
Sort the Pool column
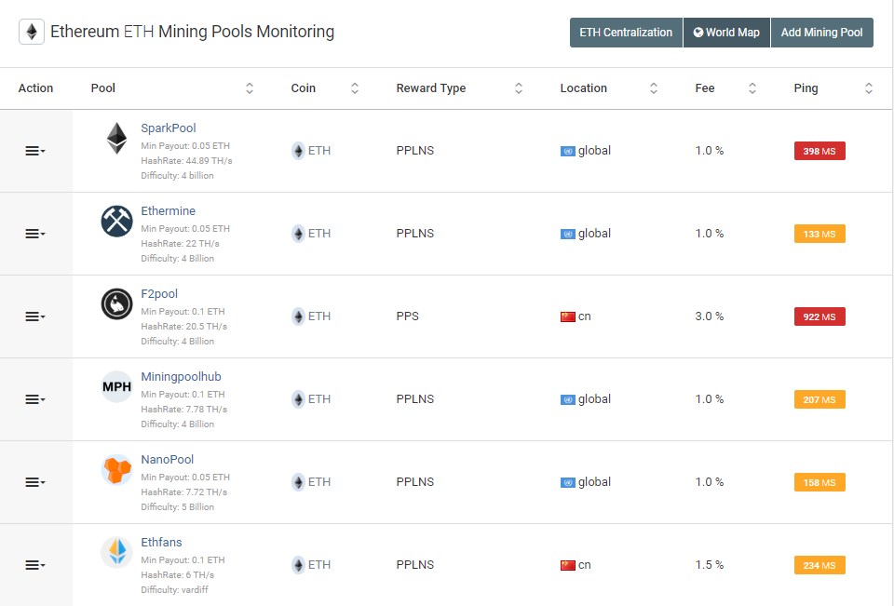tap(250, 88)
